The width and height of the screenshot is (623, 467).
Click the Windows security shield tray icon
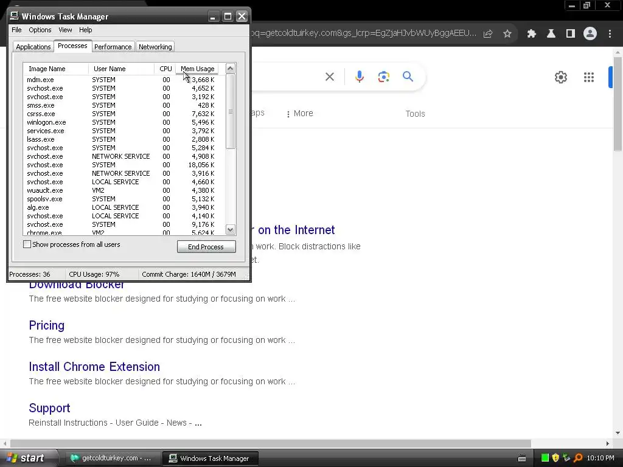tap(555, 458)
